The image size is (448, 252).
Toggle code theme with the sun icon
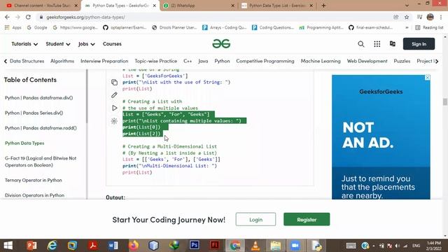pos(114,121)
